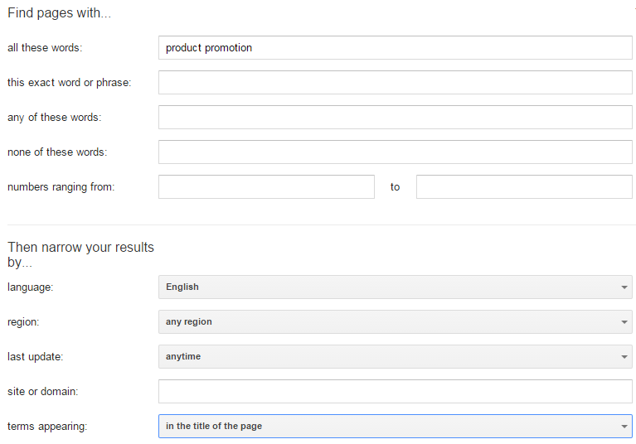636x444 pixels.
Task: Click the 'numbers ranging from:' label
Action: click(x=61, y=187)
